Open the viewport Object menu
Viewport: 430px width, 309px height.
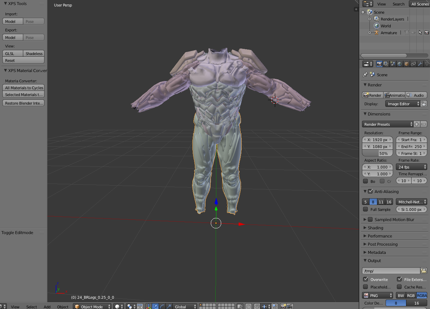(x=63, y=307)
